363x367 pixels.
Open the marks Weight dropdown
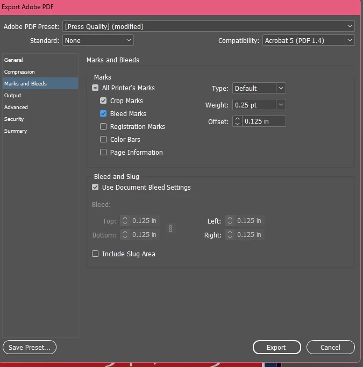click(259, 105)
